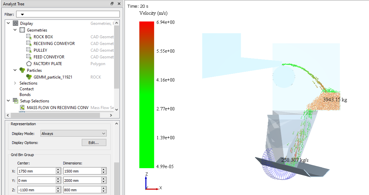369x195 pixels.
Task: Open the Display Mode dropdown
Action: pos(73,134)
